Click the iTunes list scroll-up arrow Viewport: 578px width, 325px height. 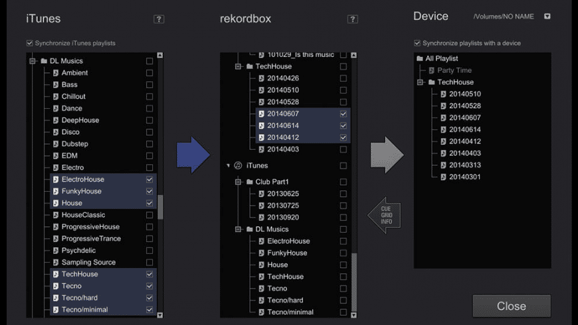coord(160,55)
